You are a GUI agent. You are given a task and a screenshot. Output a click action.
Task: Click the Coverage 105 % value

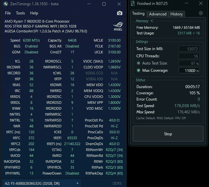tap(195, 93)
